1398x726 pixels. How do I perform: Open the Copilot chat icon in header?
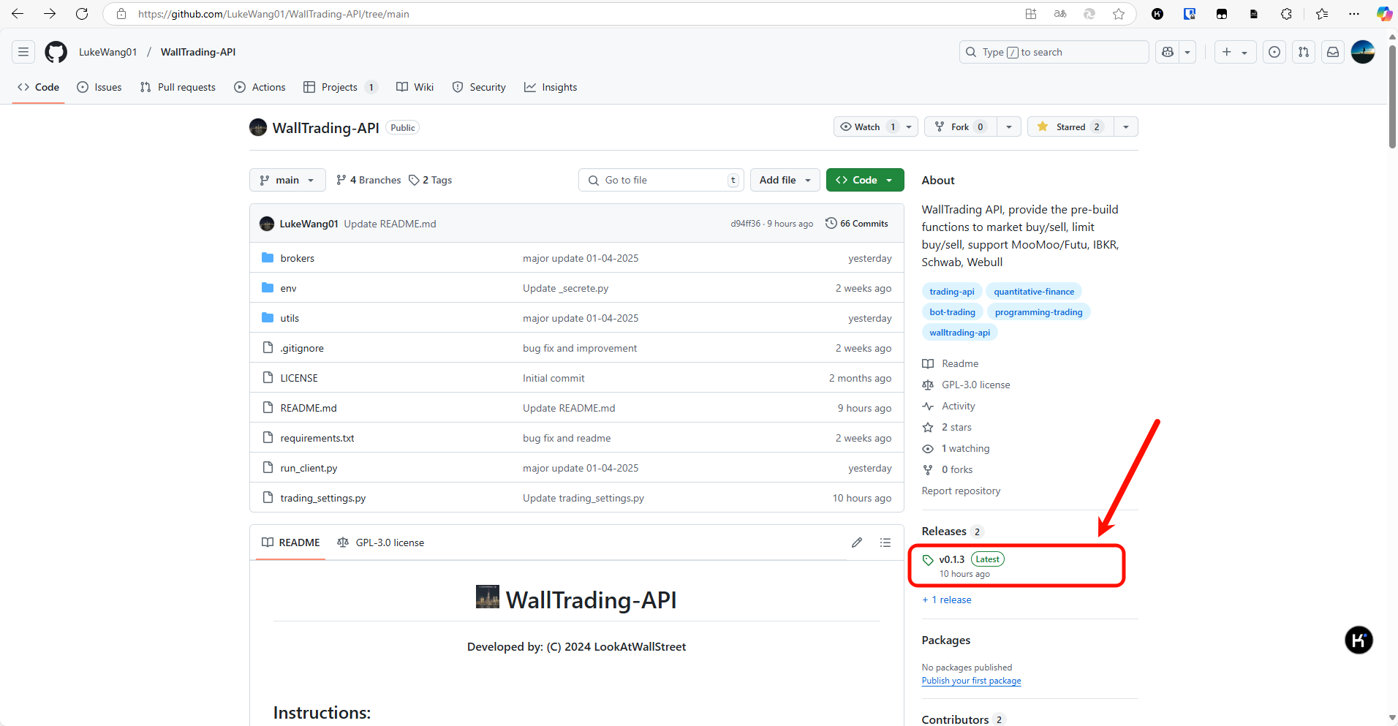coord(1168,52)
